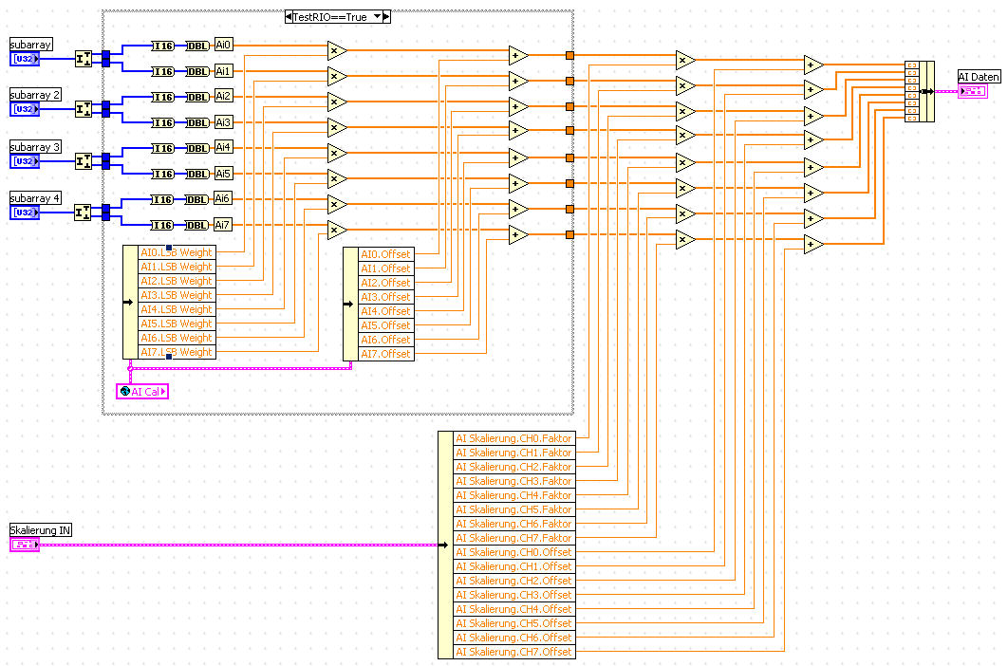Click the AI Cal global variable

click(x=142, y=391)
